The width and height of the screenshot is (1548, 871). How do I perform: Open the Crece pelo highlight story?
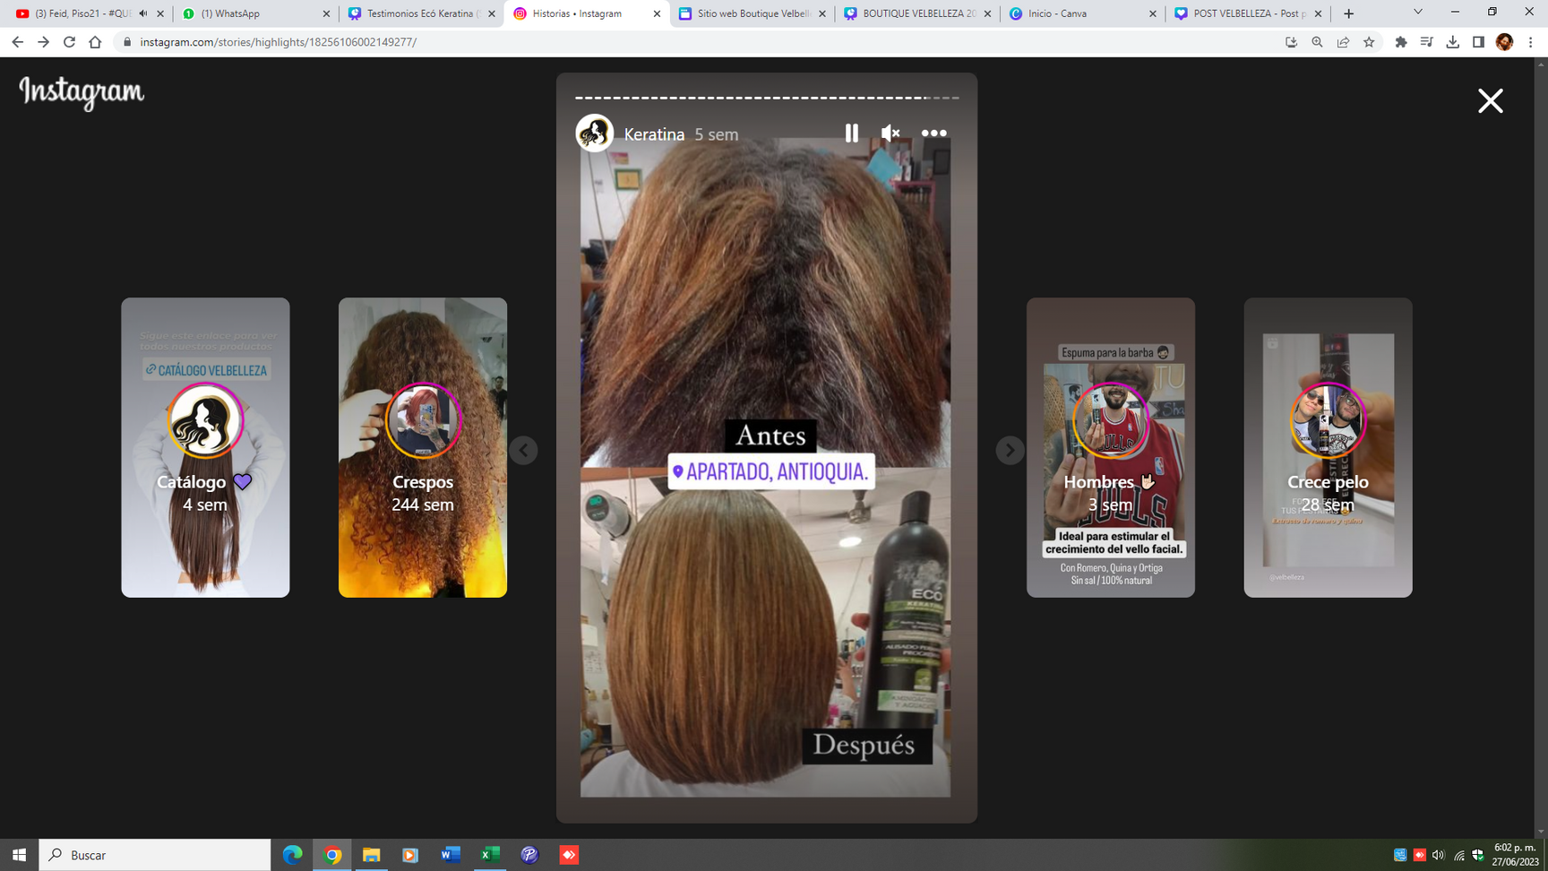1328,447
